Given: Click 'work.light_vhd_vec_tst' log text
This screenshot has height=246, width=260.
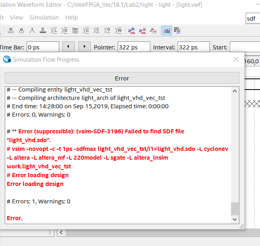Looking at the screenshot, I should (39, 166).
